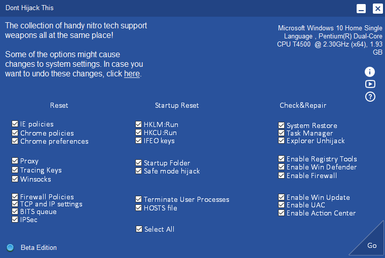This screenshot has width=385, height=258.
Task: Toggle the Chrome preferences checkbox
Action: (15, 141)
